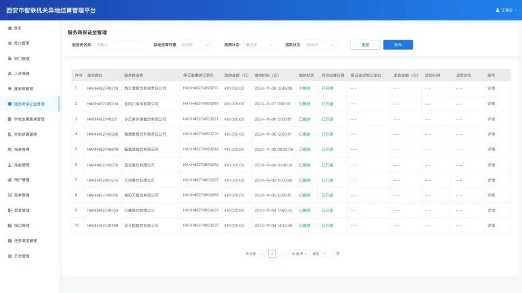Change the 10条/页 page size selector
The width and height of the screenshot is (522, 293).
[x=299, y=253]
